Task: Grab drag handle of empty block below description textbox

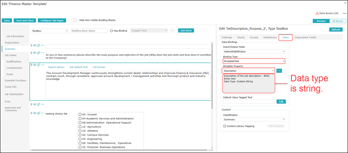Action: 31,104
